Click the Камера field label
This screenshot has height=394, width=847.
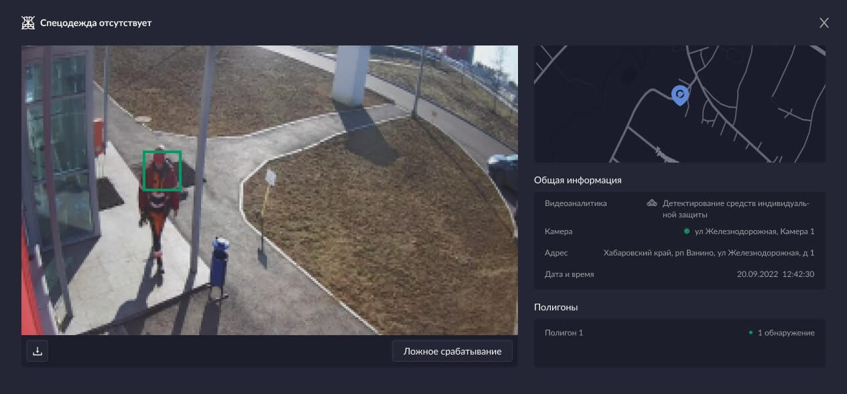tap(559, 231)
